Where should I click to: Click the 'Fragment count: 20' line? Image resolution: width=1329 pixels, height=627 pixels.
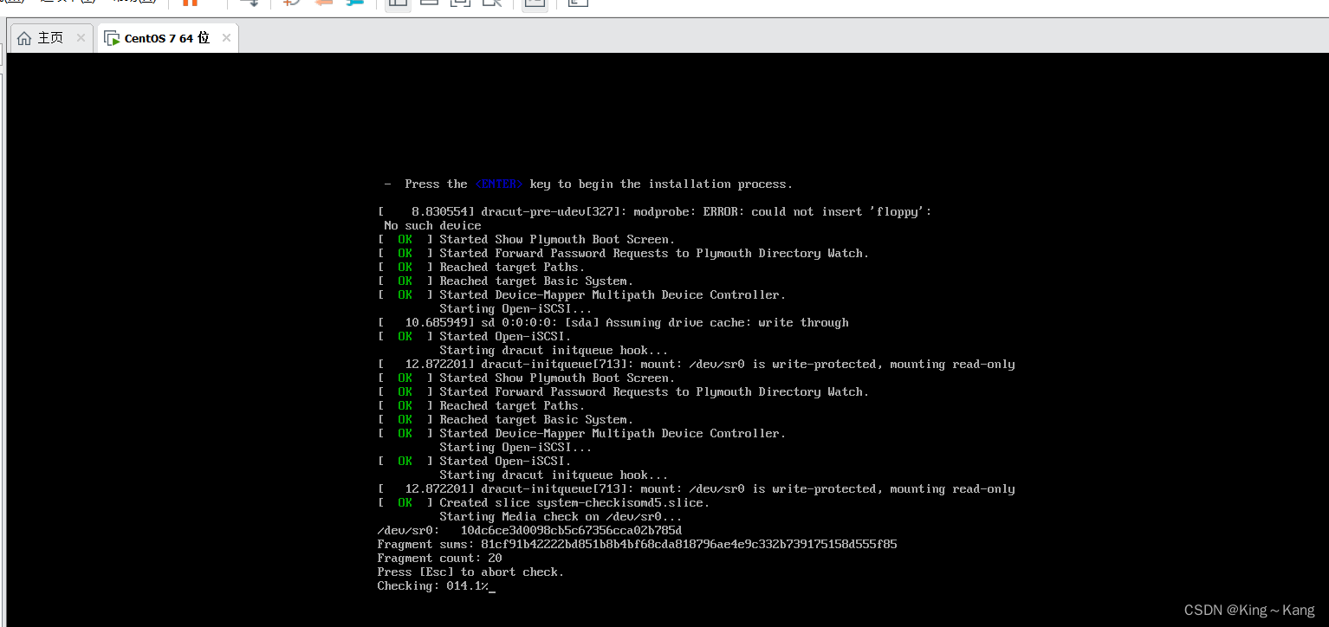(439, 558)
